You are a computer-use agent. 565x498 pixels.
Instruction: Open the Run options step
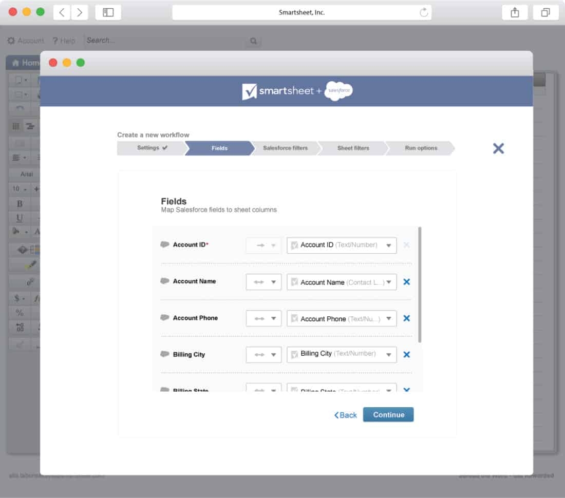(421, 148)
